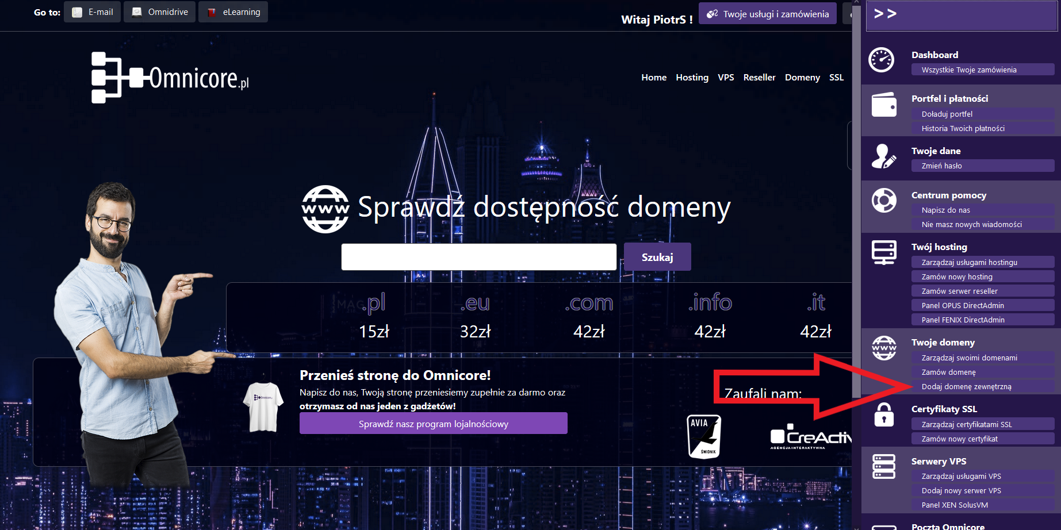
Task: Open the Hosting menu item
Action: click(692, 78)
